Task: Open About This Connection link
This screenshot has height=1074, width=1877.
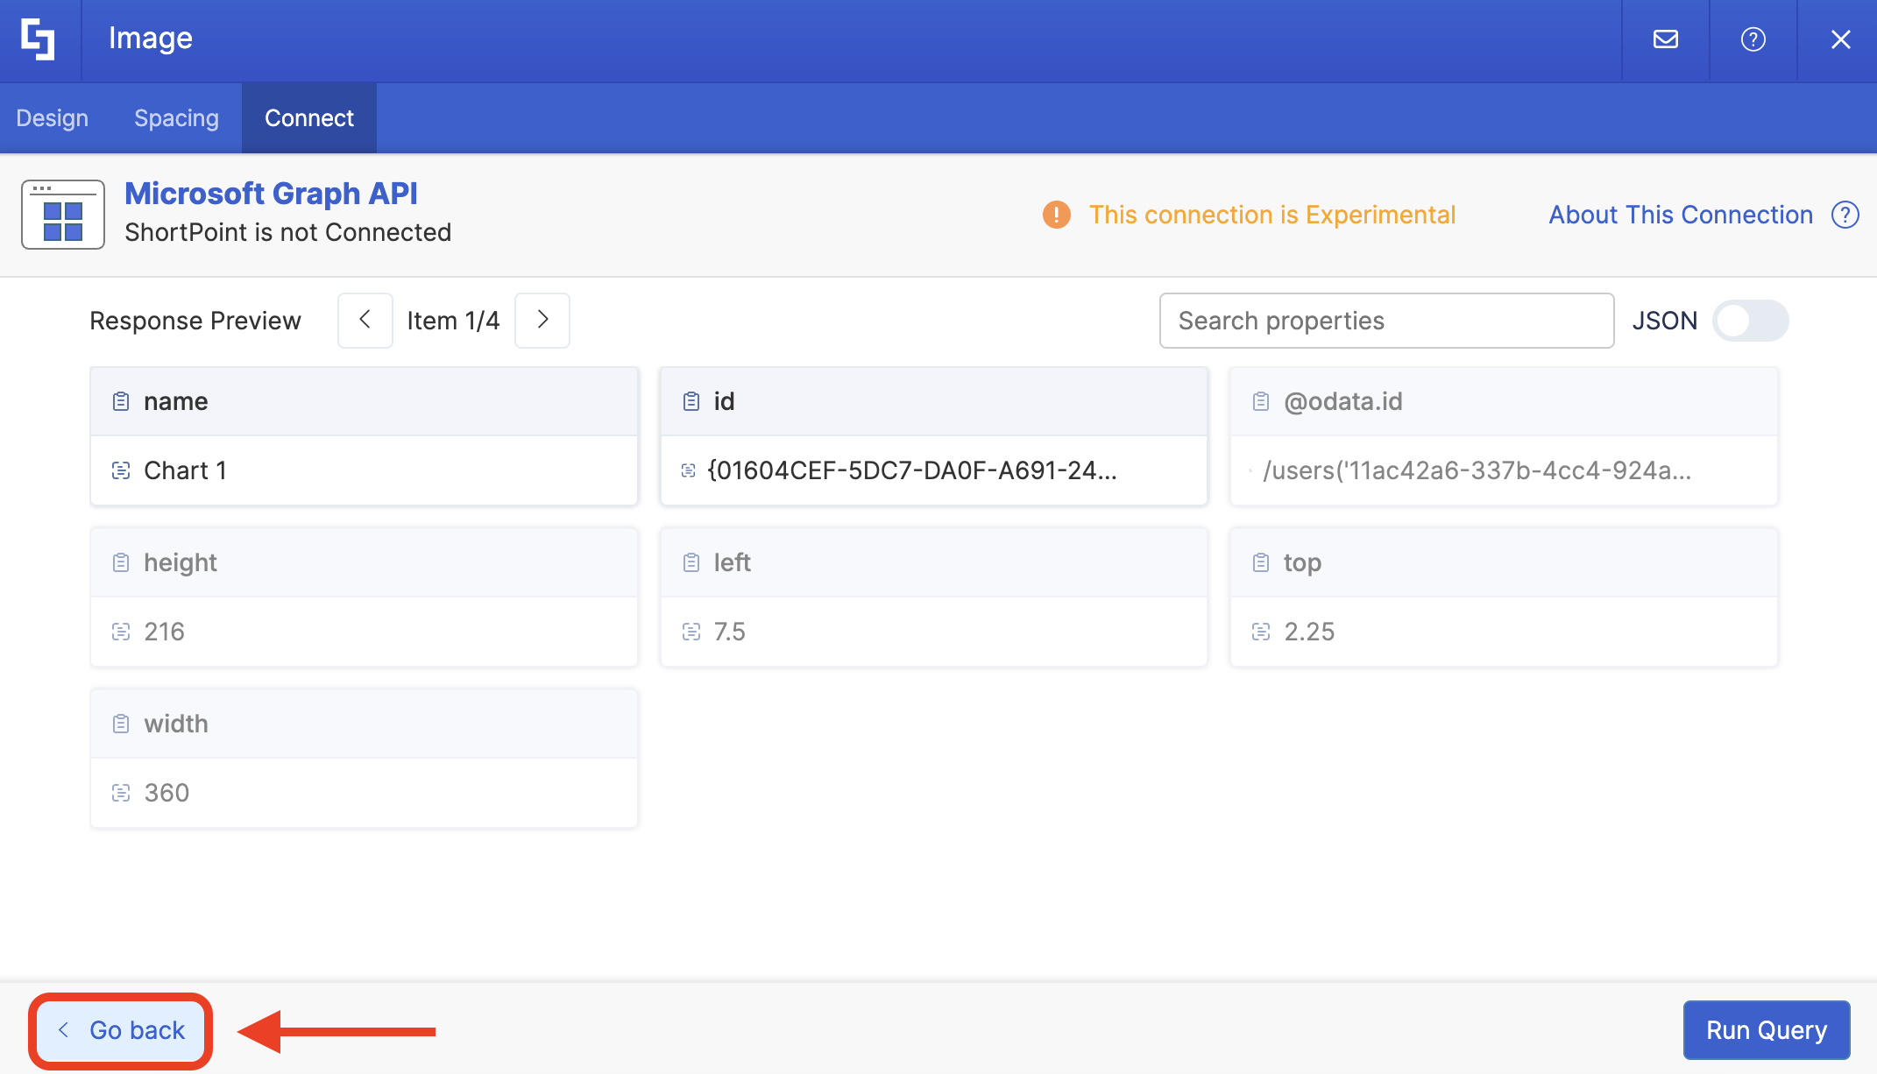Action: click(x=1681, y=215)
